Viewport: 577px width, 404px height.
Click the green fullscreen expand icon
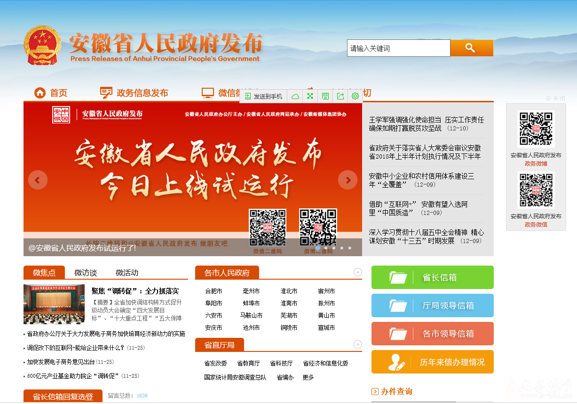click(310, 96)
